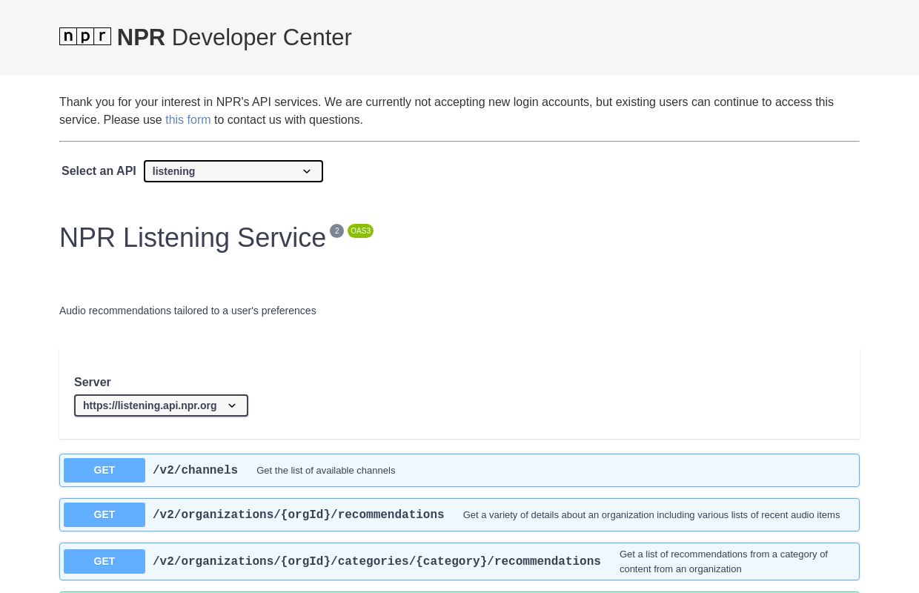Click the 'Server' label

click(93, 382)
